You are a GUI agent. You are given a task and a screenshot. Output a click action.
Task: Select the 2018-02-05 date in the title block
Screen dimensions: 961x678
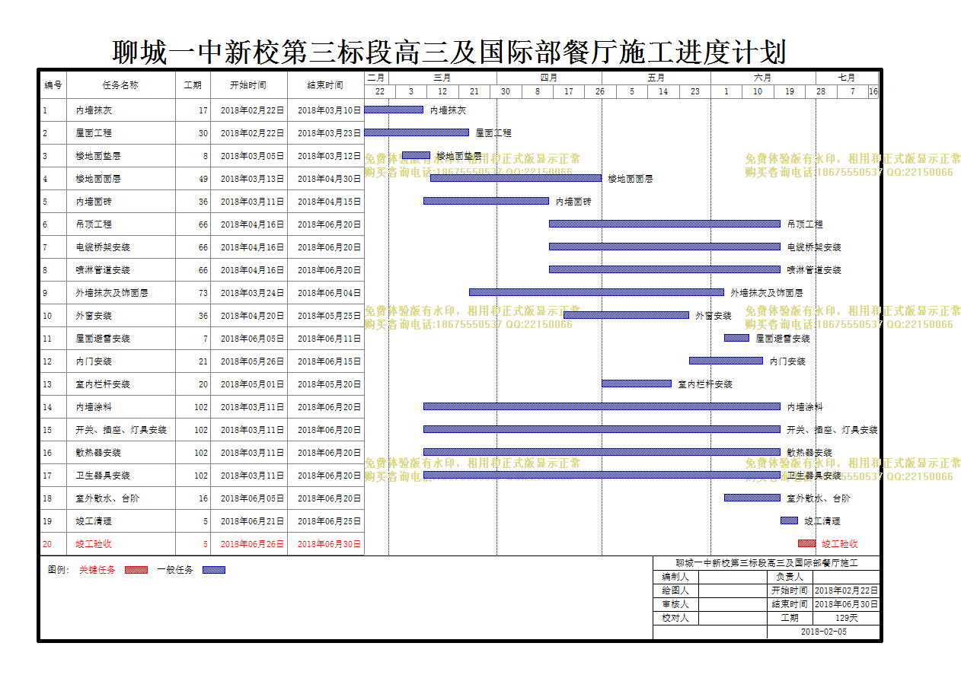pyautogui.click(x=823, y=632)
